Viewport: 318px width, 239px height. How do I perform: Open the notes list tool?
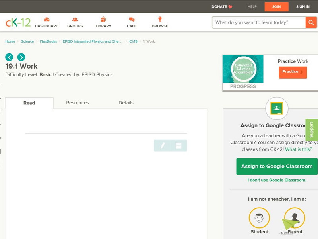click(178, 145)
